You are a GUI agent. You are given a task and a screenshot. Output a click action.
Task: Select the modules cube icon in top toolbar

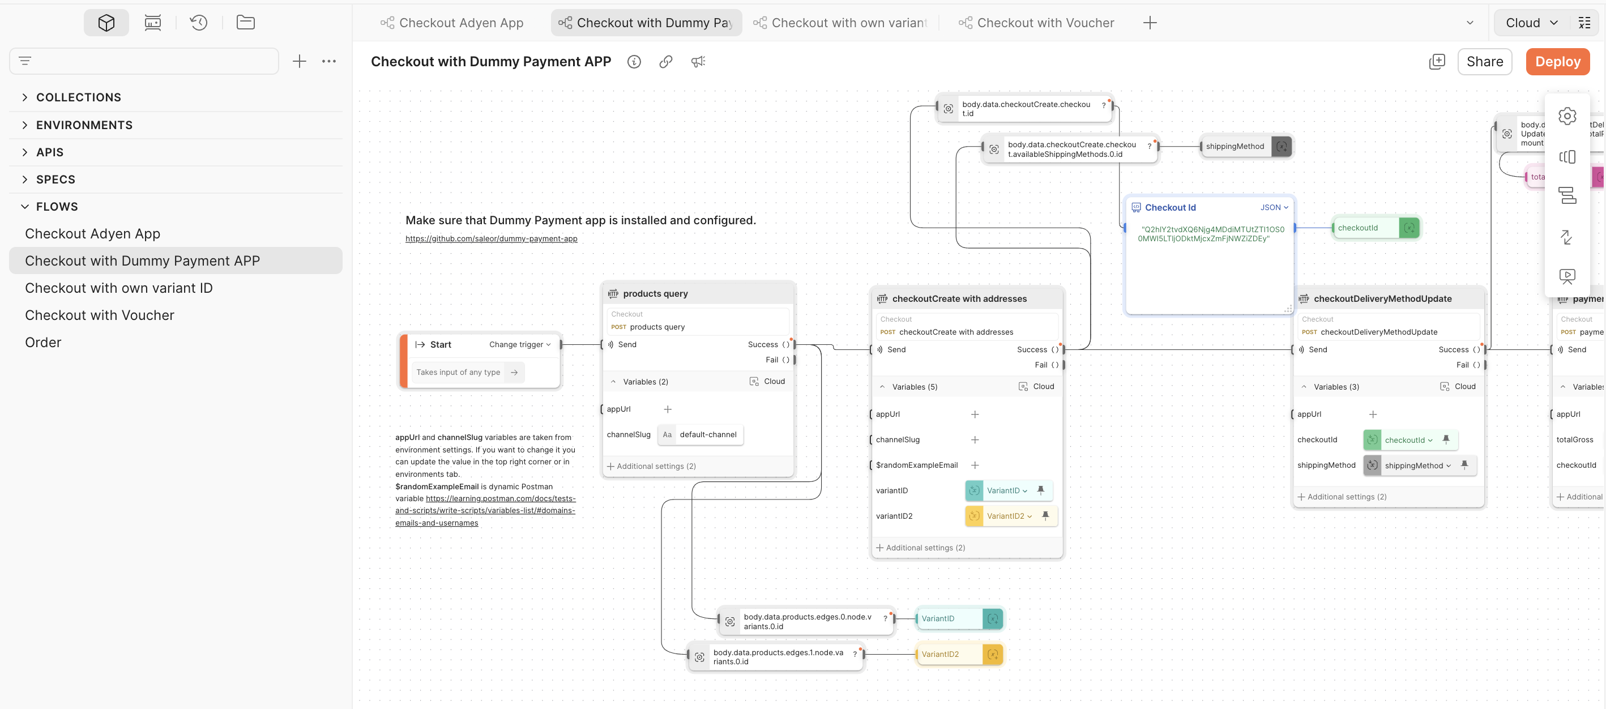pyautogui.click(x=106, y=23)
